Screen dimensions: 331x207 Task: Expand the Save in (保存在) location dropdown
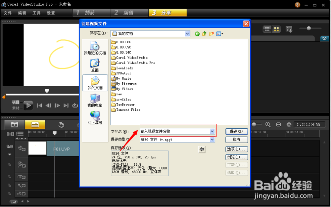[187, 34]
